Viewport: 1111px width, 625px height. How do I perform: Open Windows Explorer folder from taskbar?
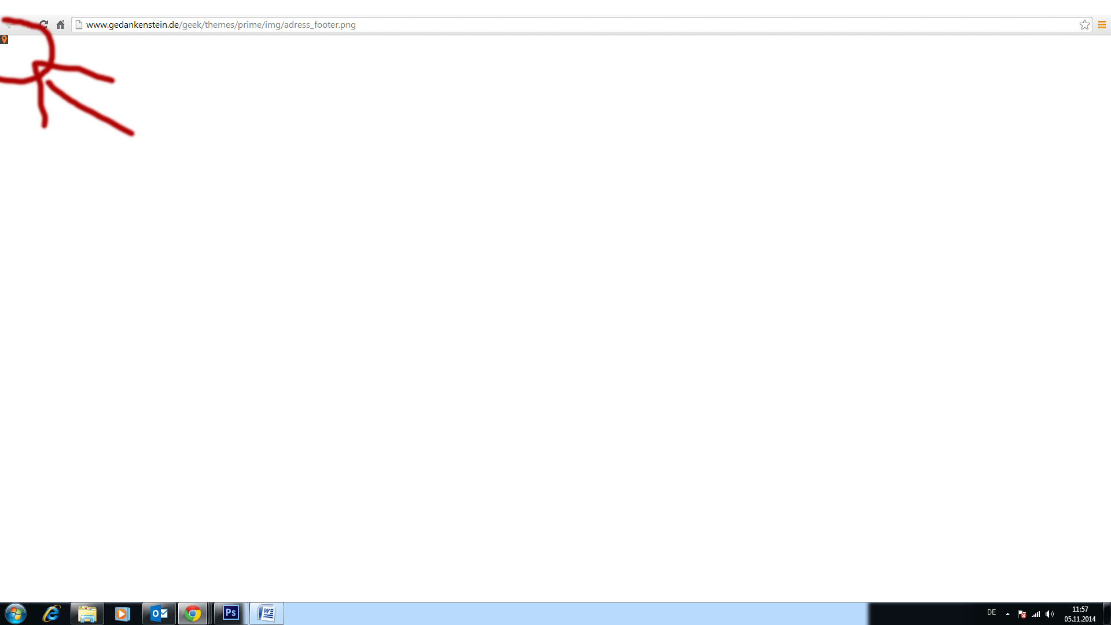coord(87,613)
